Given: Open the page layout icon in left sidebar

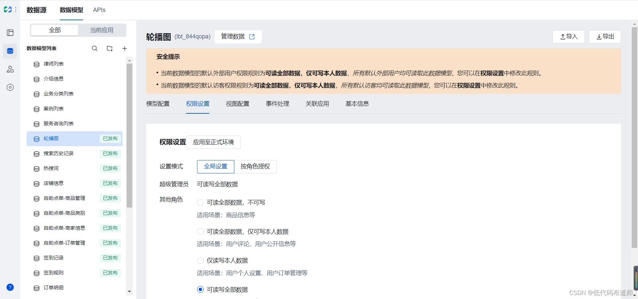Looking at the screenshot, I should pos(10,32).
